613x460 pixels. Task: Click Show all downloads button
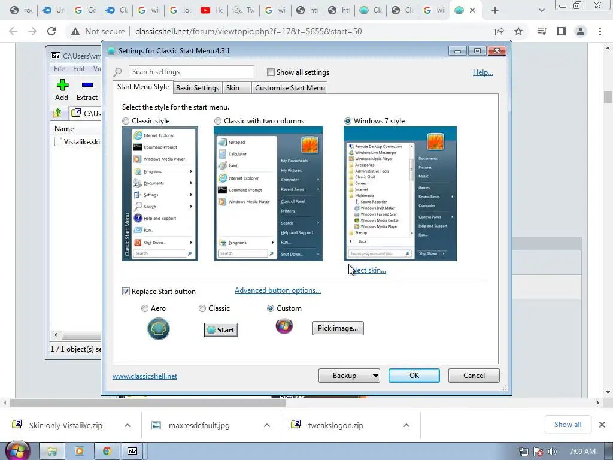click(x=568, y=425)
